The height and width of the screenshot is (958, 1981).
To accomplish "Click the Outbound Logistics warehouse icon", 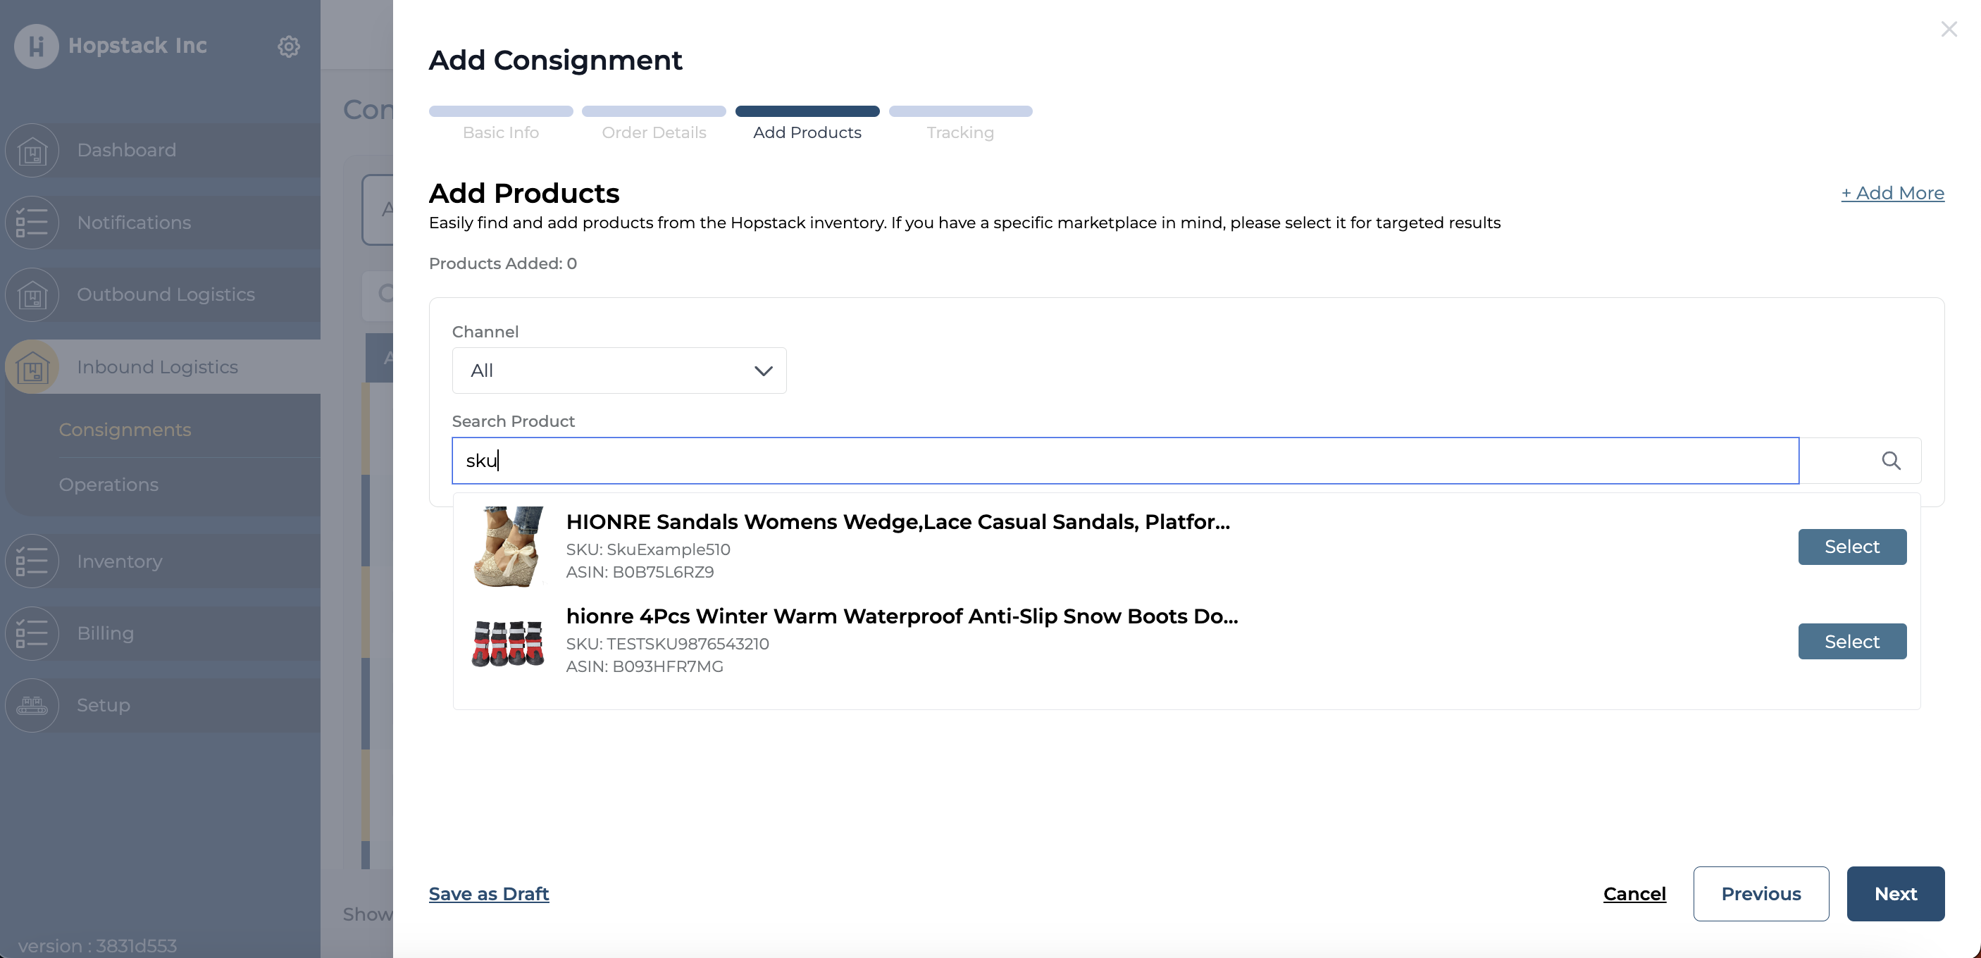I will pos(32,294).
